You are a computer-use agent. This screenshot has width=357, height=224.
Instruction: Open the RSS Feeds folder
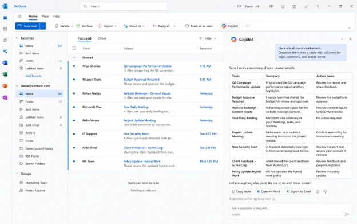39,156
